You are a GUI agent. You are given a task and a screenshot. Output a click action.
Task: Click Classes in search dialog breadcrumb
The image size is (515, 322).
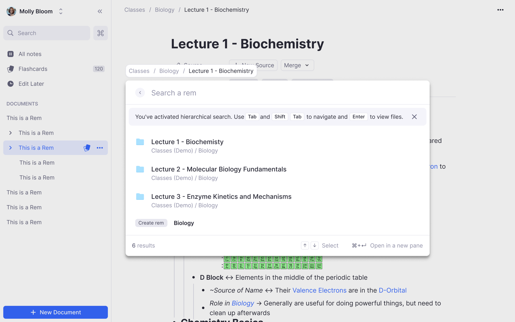pyautogui.click(x=139, y=71)
